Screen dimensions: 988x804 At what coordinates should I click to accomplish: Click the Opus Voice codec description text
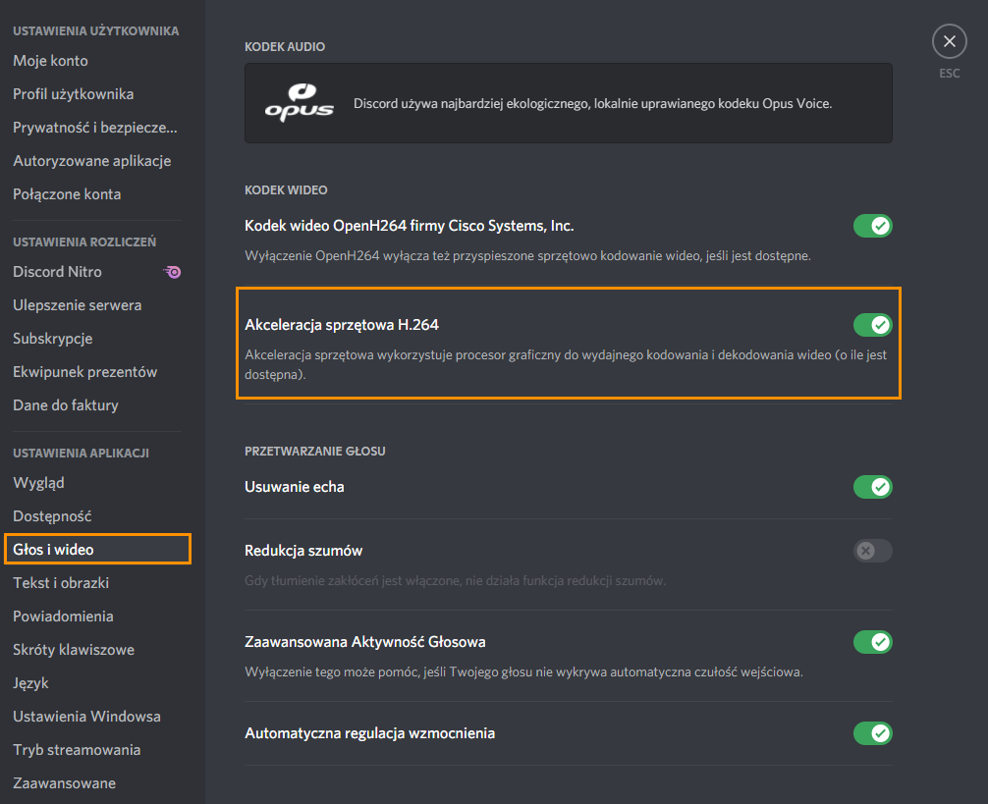coord(592,103)
